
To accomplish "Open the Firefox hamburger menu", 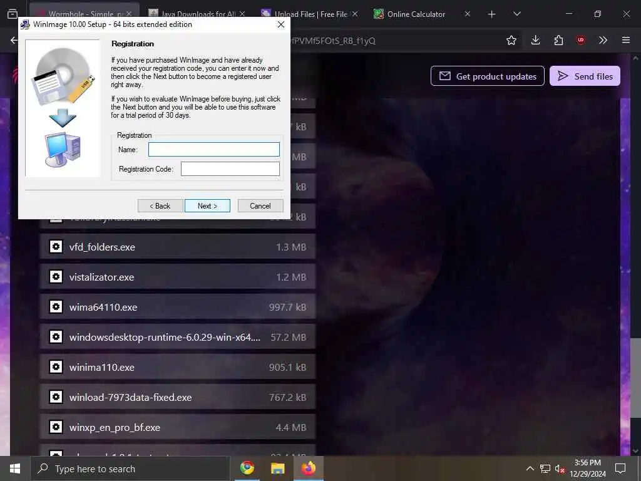I will [626, 40].
